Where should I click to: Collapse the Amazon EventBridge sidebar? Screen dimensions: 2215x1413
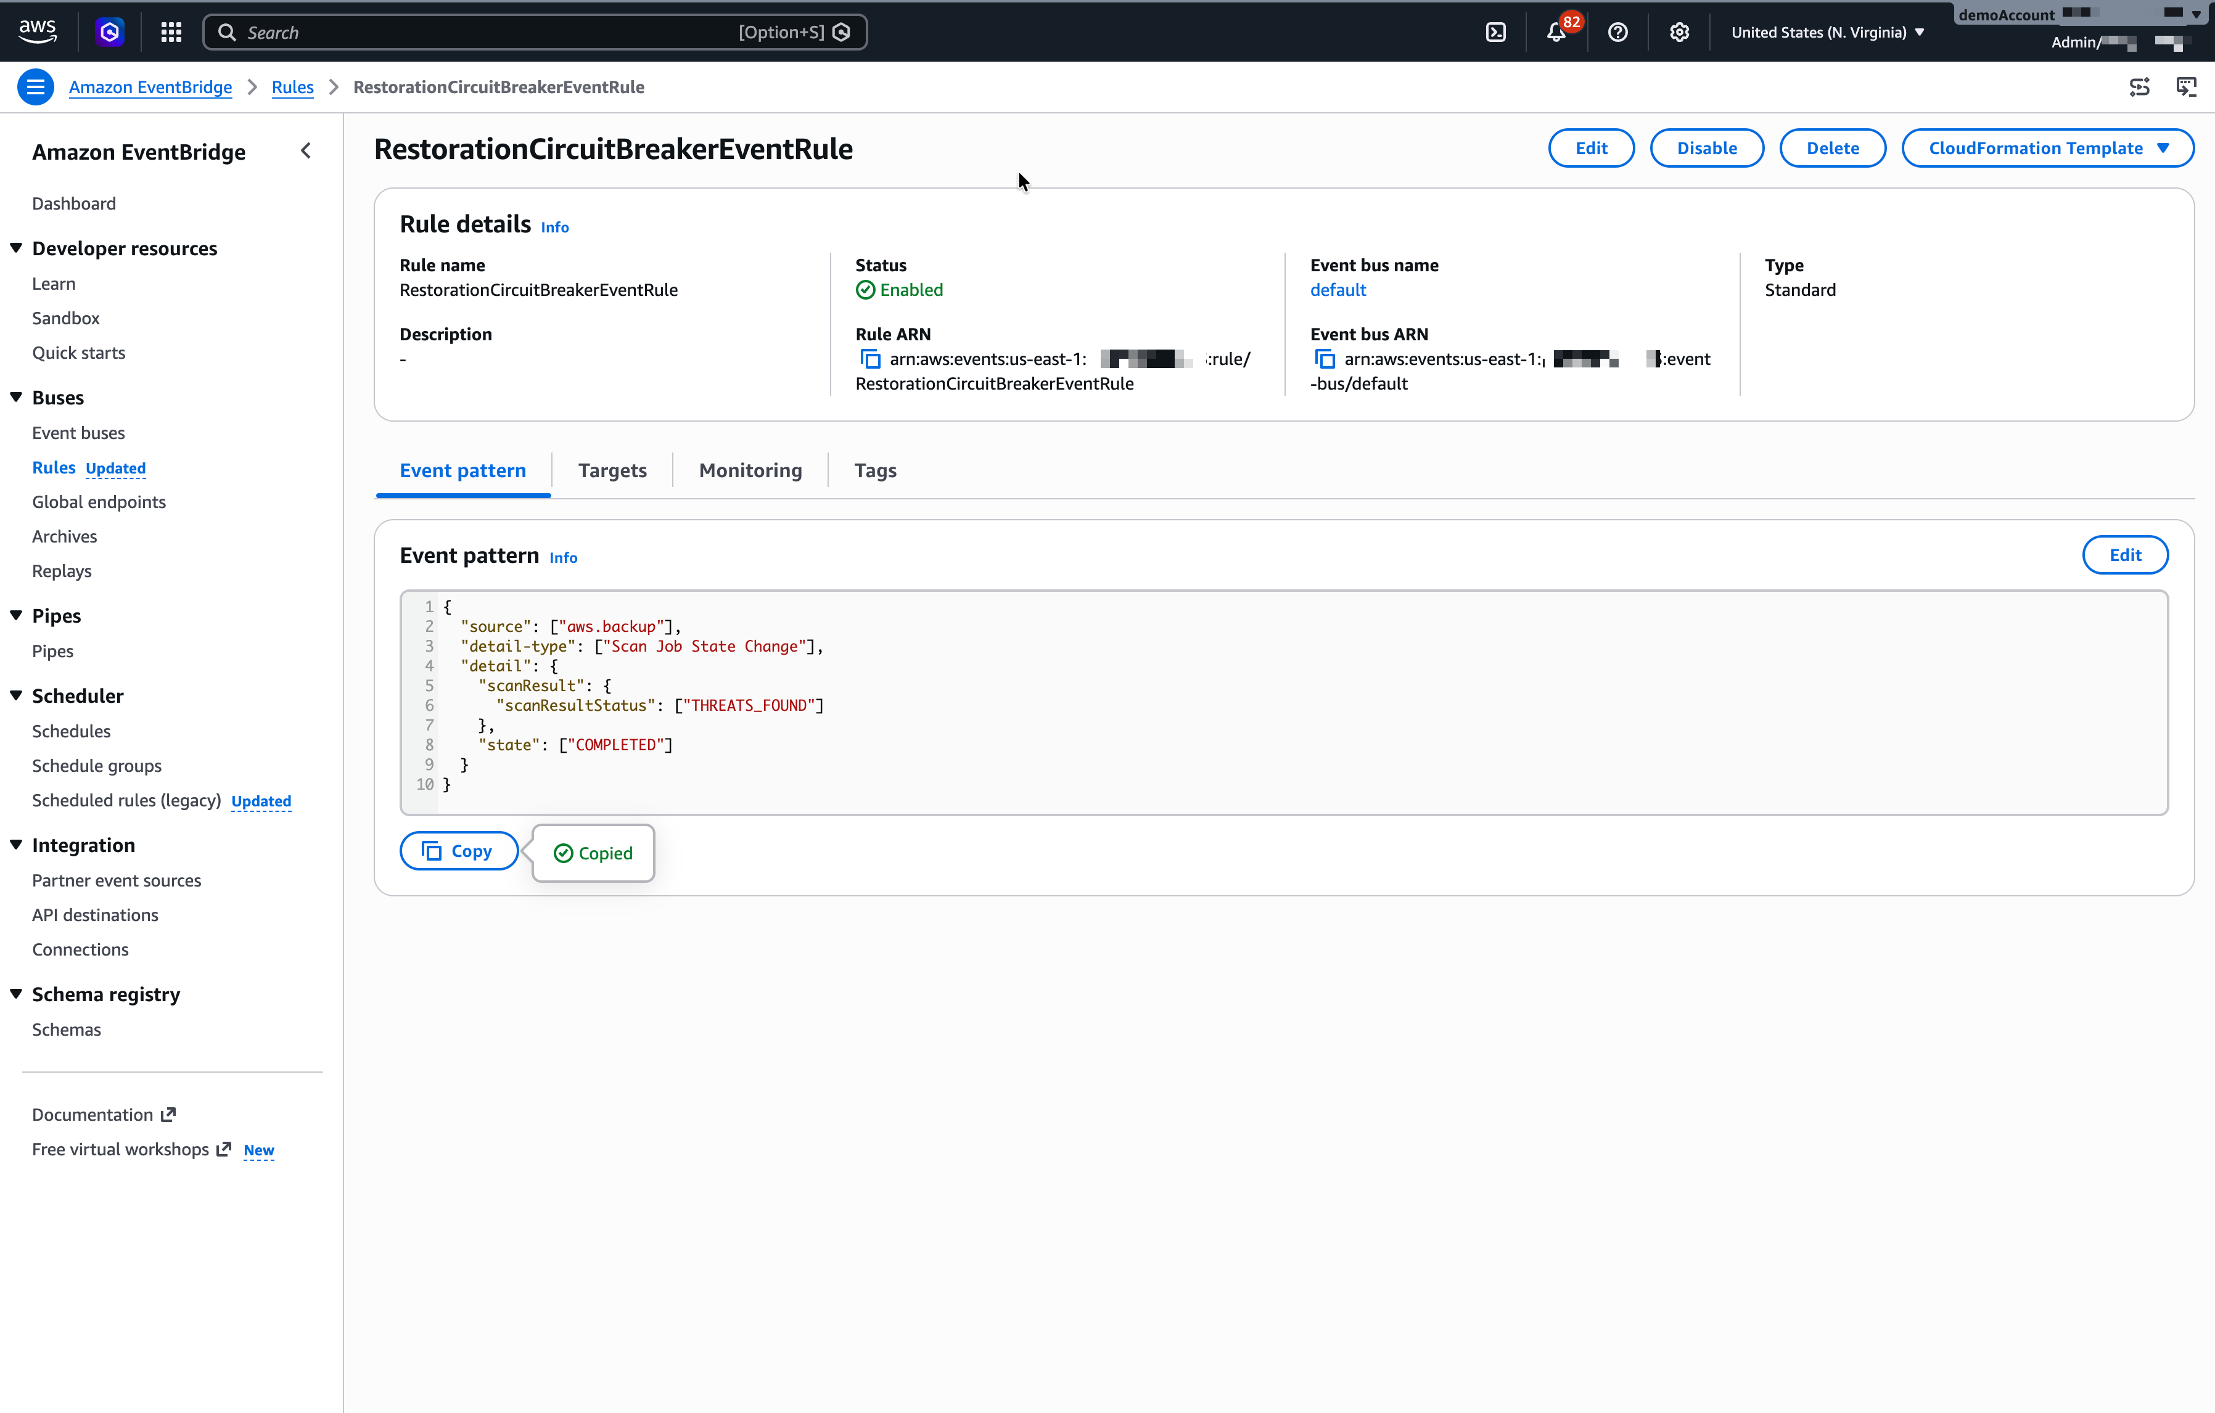pos(306,151)
